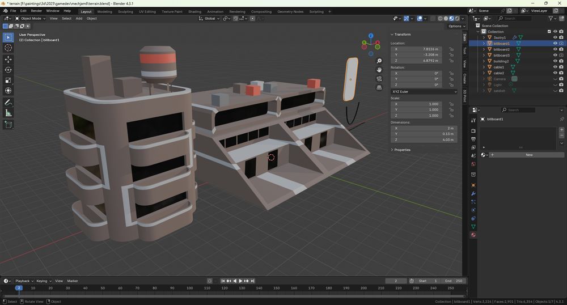Image resolution: width=567 pixels, height=305 pixels.
Task: Toggle the camera view icon
Action: (379, 79)
